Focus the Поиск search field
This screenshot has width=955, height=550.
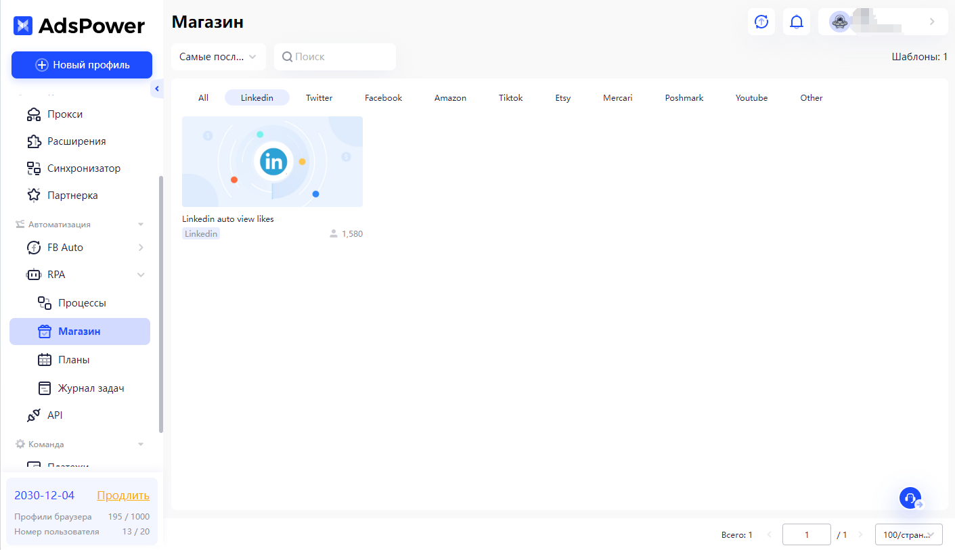[335, 57]
